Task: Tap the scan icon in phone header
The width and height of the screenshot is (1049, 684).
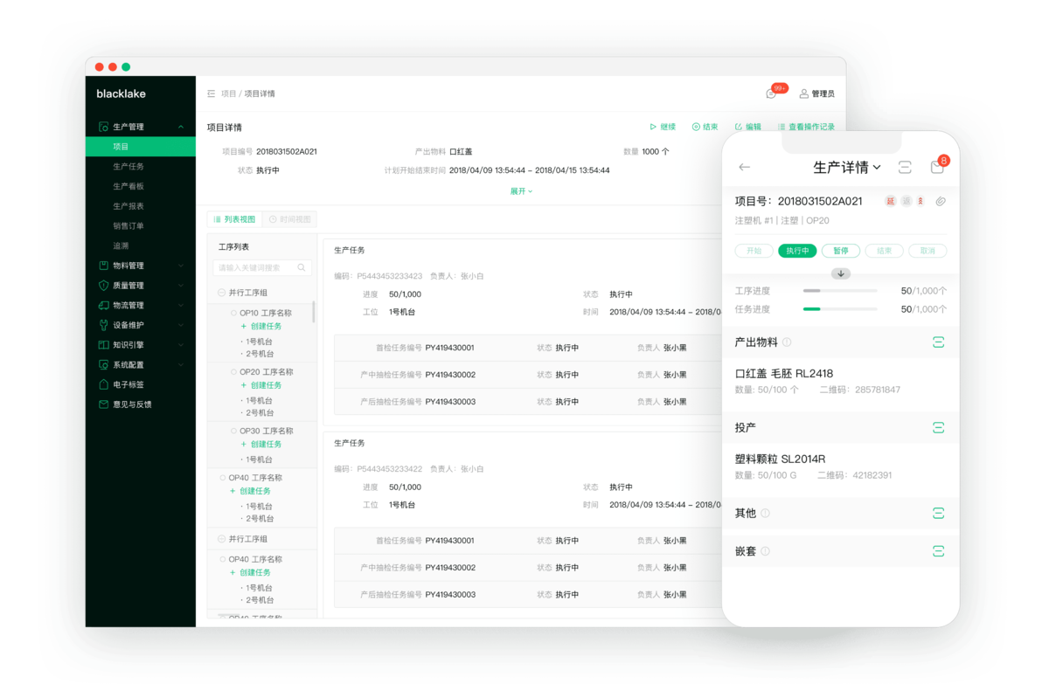Action: 905,167
